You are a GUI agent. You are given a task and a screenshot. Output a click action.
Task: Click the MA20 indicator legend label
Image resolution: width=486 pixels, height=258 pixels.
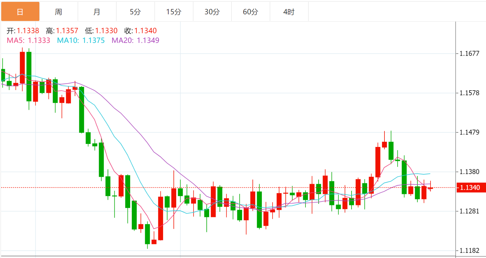135,40
